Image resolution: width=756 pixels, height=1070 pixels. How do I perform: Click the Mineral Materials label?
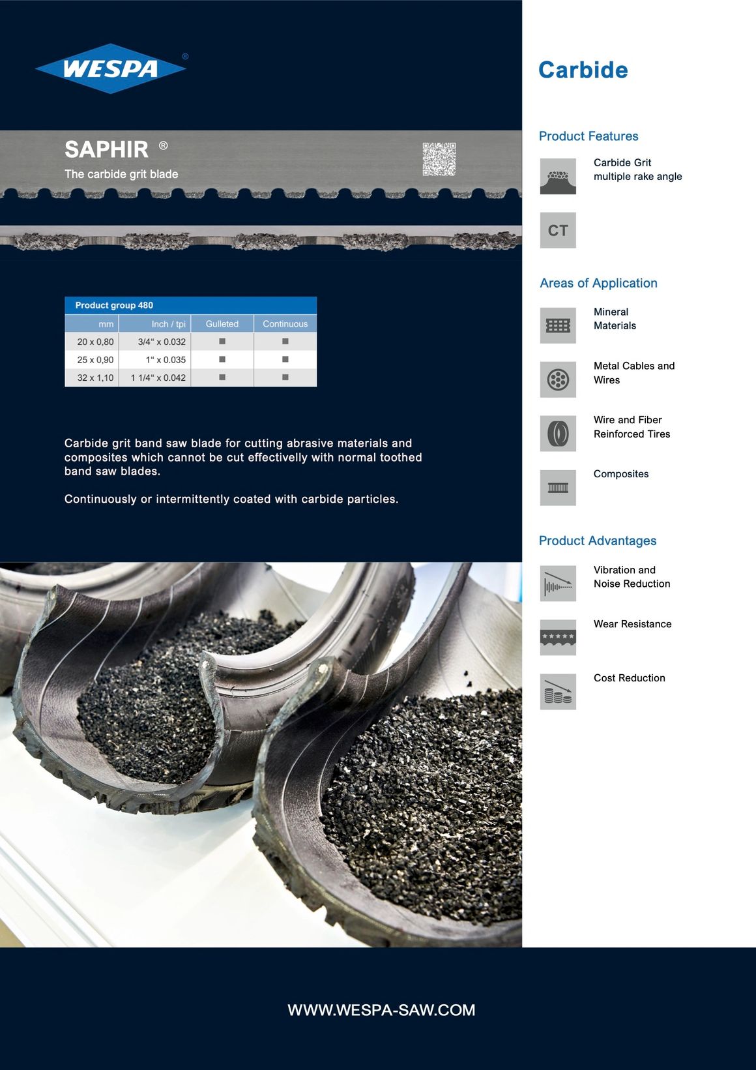tap(615, 319)
